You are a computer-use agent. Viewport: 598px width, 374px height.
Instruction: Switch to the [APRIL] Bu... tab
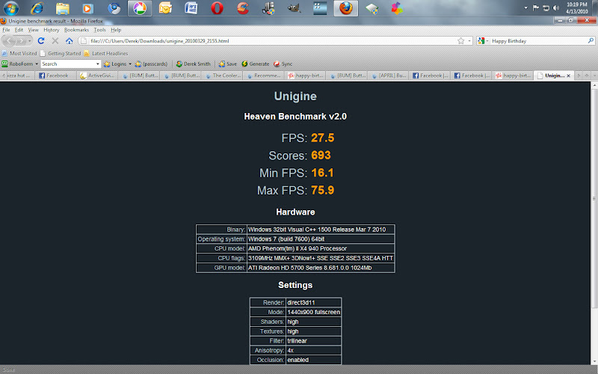[x=389, y=76]
